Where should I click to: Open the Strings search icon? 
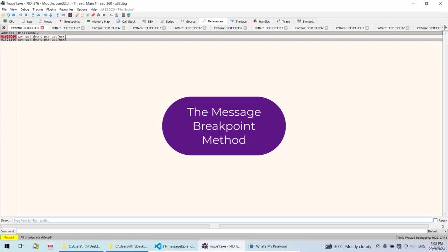pyautogui.click(x=111, y=15)
